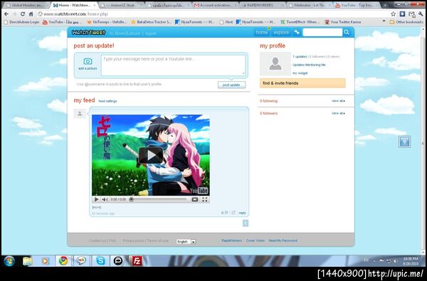Image resolution: width=427 pixels, height=281 pixels.
Task: Click the clock in the system tray
Action: tap(411, 261)
